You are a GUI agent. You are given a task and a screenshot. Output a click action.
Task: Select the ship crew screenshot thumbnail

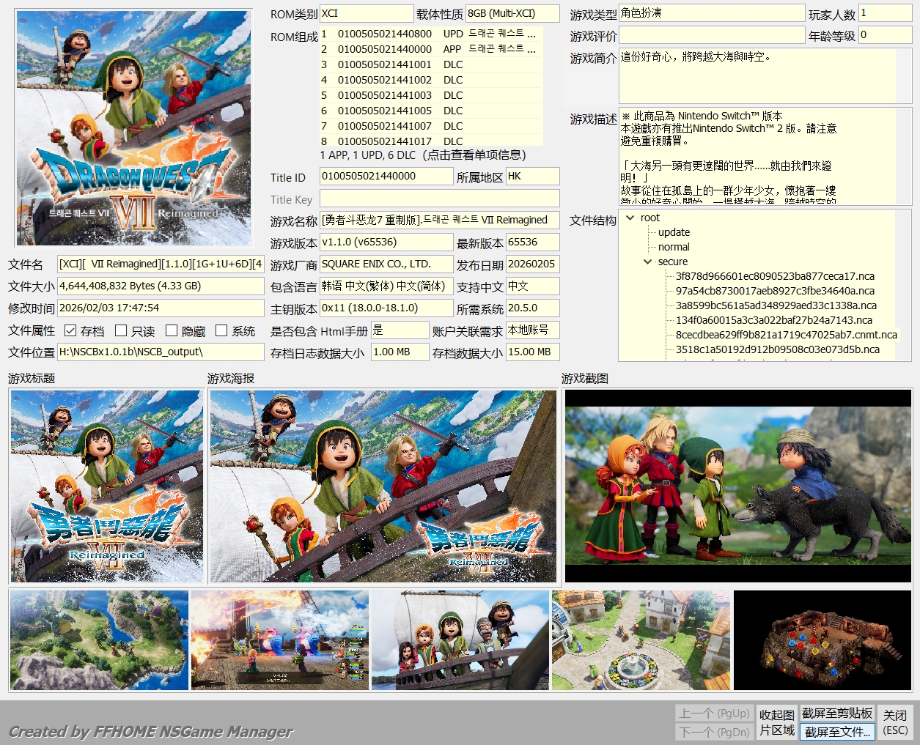pos(460,640)
